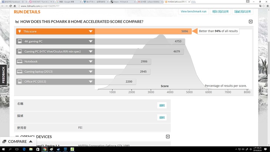The image size is (270, 152).
Task: Open File Explorer from the taskbar
Action: [31, 149]
